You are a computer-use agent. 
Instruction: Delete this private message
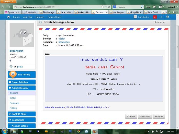coord(131,116)
